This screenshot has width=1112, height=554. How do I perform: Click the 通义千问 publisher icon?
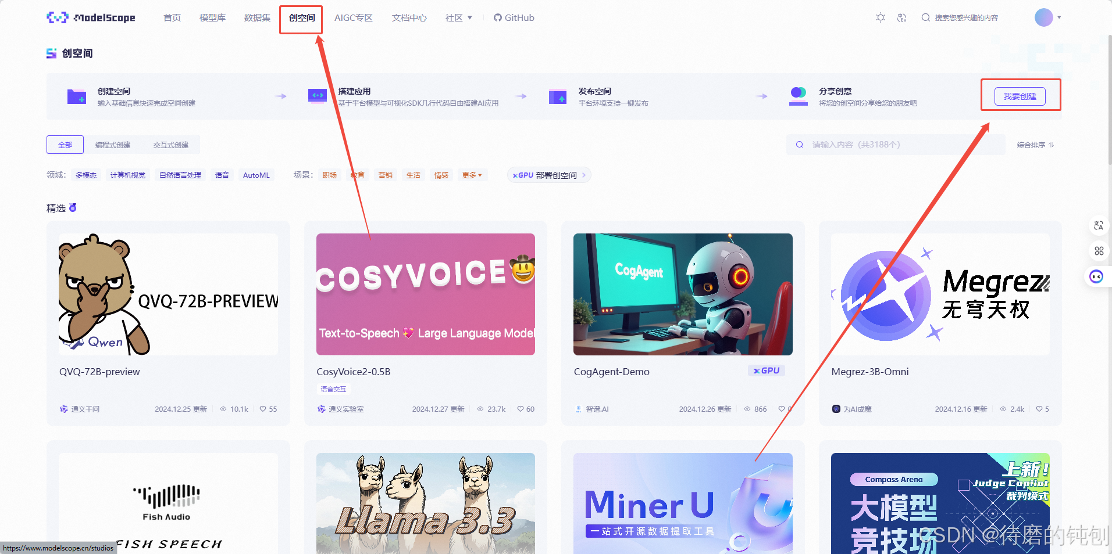click(x=63, y=409)
